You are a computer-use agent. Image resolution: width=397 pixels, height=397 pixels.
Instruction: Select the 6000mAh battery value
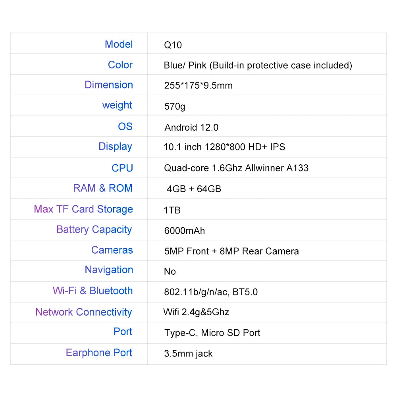pyautogui.click(x=184, y=230)
